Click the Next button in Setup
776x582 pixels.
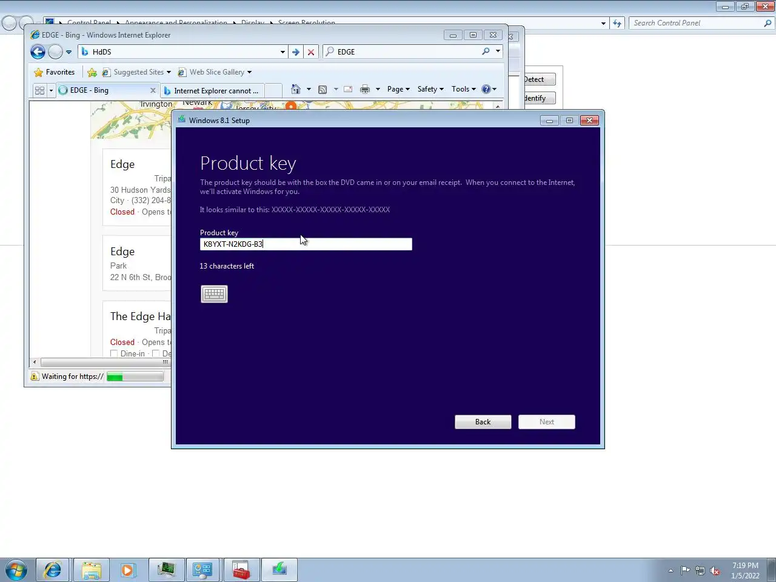click(546, 422)
